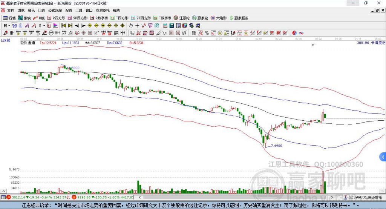Open the 交易委托 menu
Viewport: 386px width, 209px height.
(103, 10)
